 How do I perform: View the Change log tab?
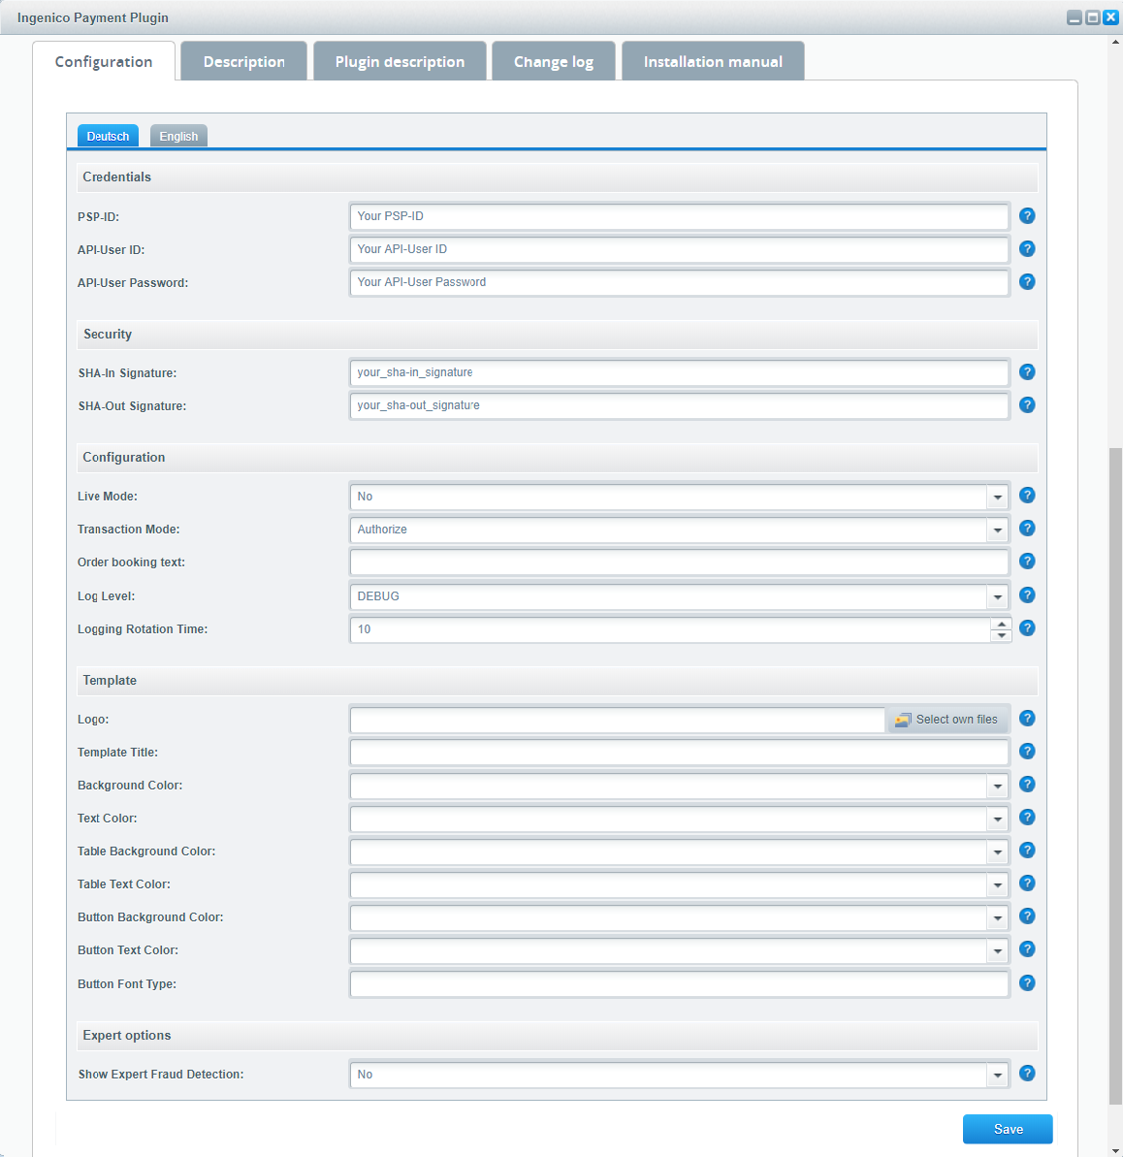point(554,61)
